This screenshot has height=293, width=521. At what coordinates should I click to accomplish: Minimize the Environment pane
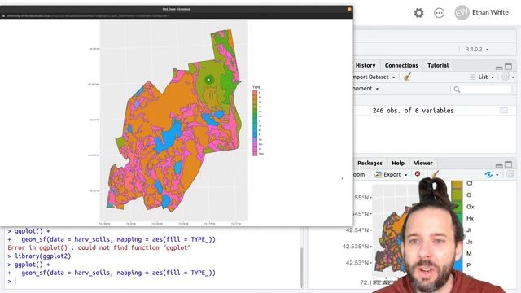click(499, 68)
